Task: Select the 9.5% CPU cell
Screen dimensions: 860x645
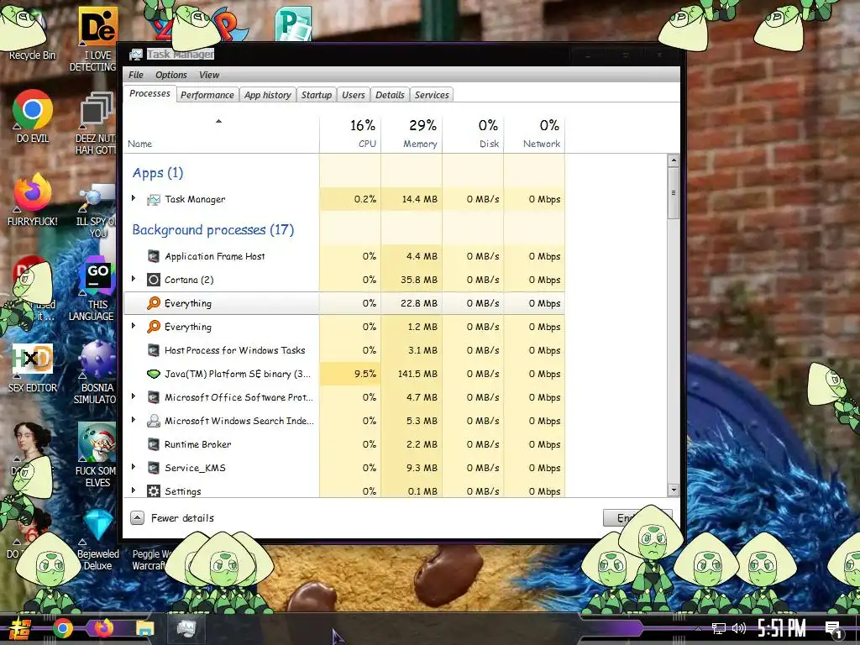Action: [x=350, y=374]
